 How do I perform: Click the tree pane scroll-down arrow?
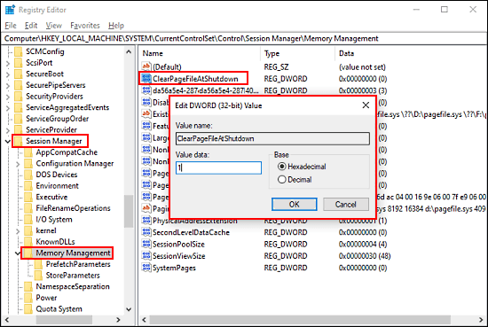(x=129, y=309)
